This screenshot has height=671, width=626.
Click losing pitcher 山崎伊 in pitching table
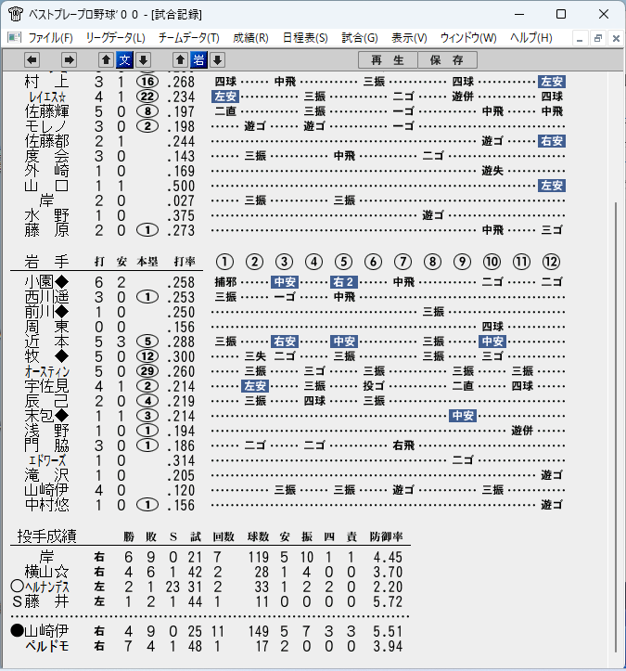46,631
